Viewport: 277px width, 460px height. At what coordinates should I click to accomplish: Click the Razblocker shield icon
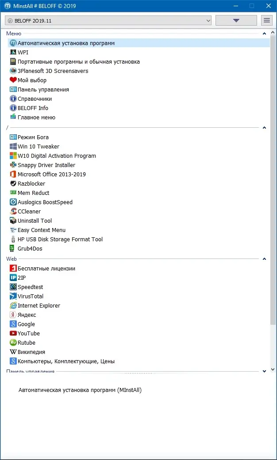(x=13, y=184)
